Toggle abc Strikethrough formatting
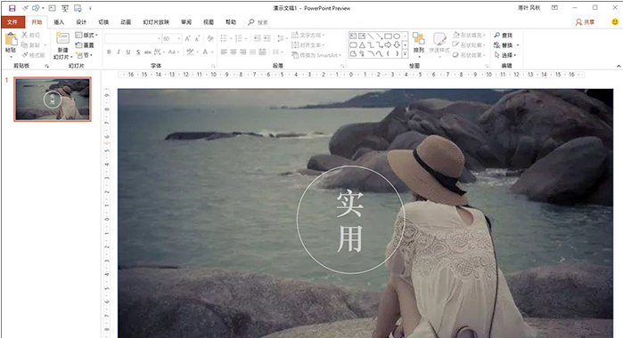 point(147,52)
